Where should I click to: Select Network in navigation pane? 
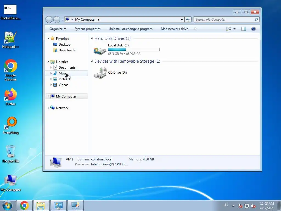[x=62, y=108]
